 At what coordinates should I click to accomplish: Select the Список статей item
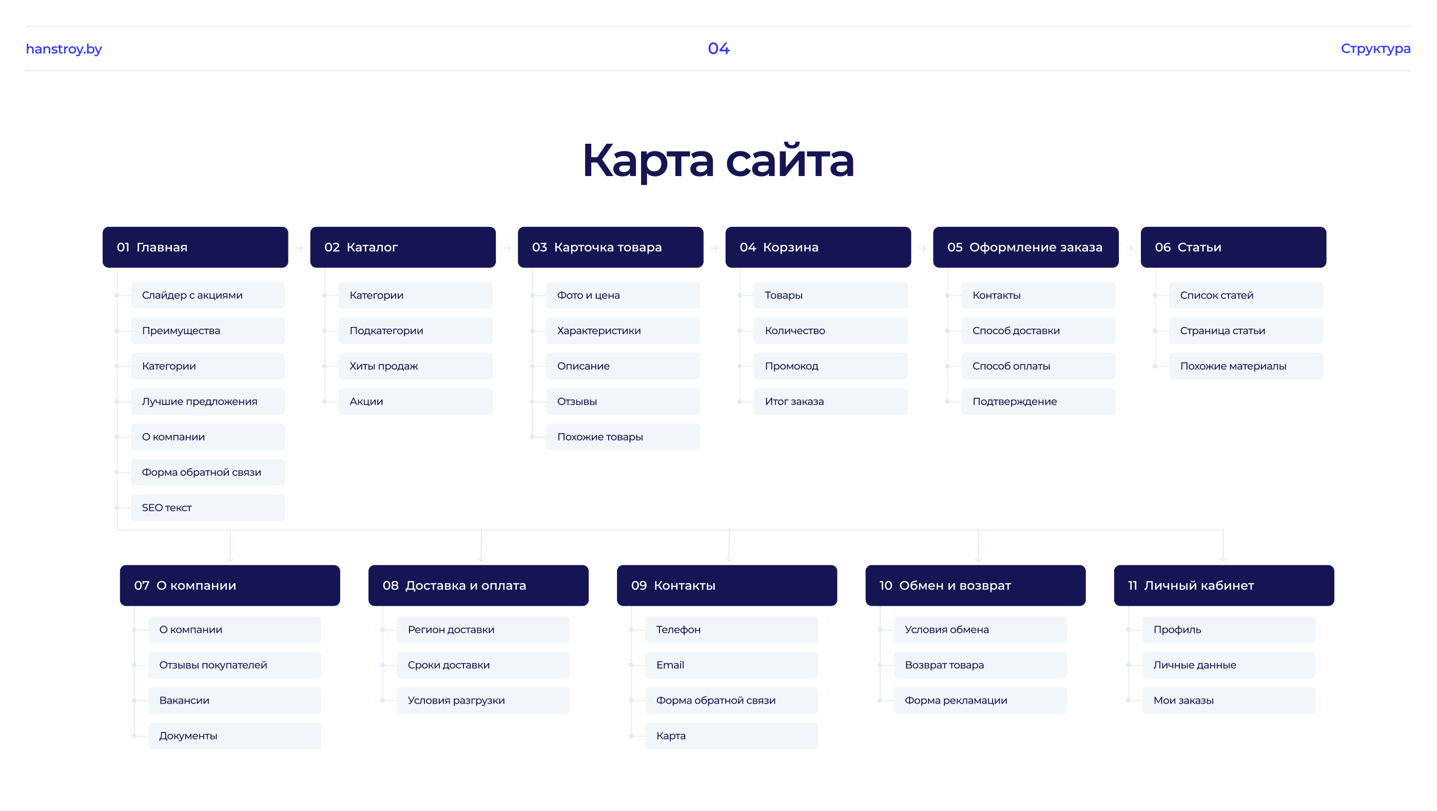[x=1246, y=295]
